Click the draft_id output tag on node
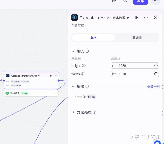 (16, 85)
